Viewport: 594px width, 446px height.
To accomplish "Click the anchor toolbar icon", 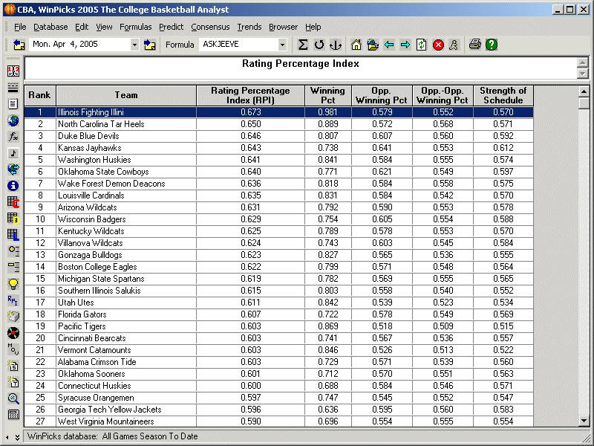I will (x=336, y=45).
